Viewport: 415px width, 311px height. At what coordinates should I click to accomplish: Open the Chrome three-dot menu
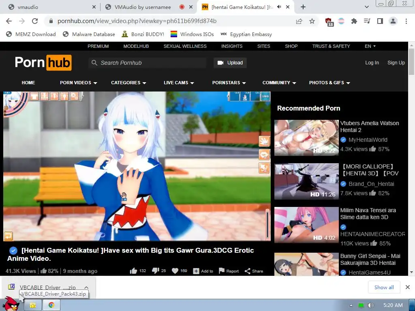[x=406, y=21]
